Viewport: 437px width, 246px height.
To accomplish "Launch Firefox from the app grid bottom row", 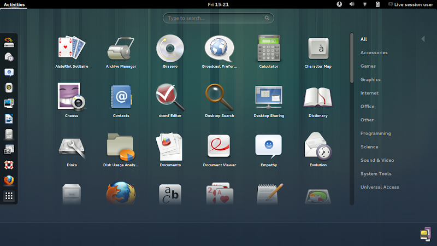I will [121, 194].
